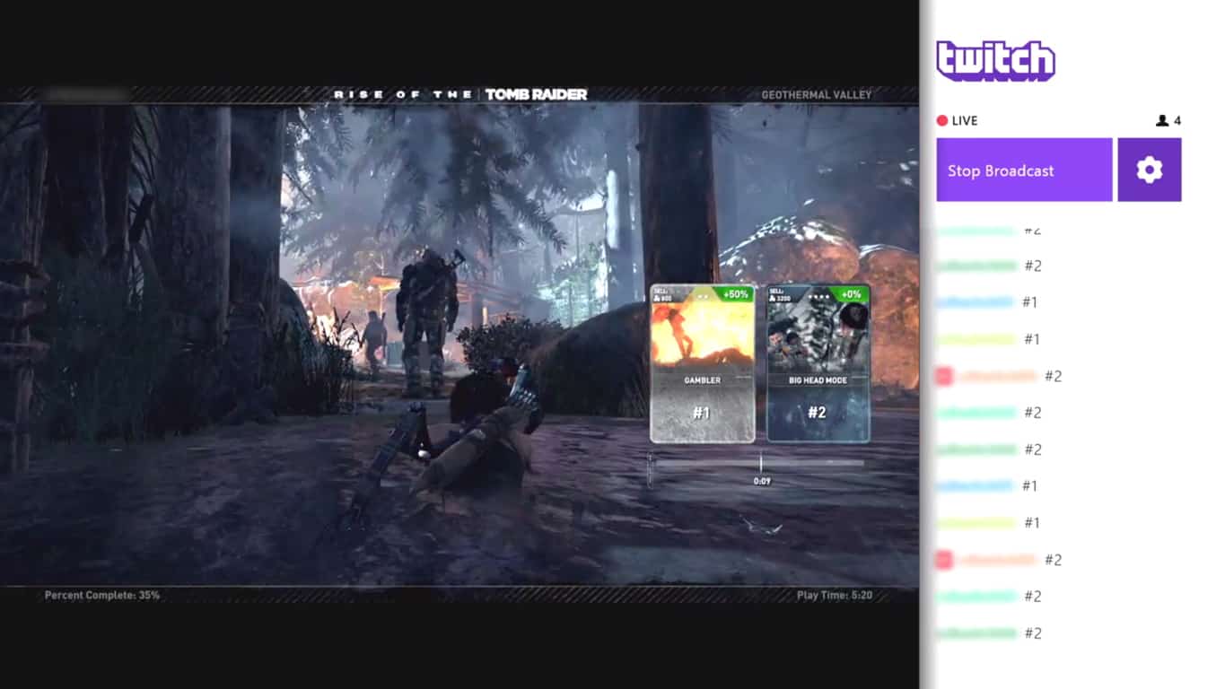Click the Percent Complete 35% text
1225x689 pixels.
pyautogui.click(x=102, y=595)
